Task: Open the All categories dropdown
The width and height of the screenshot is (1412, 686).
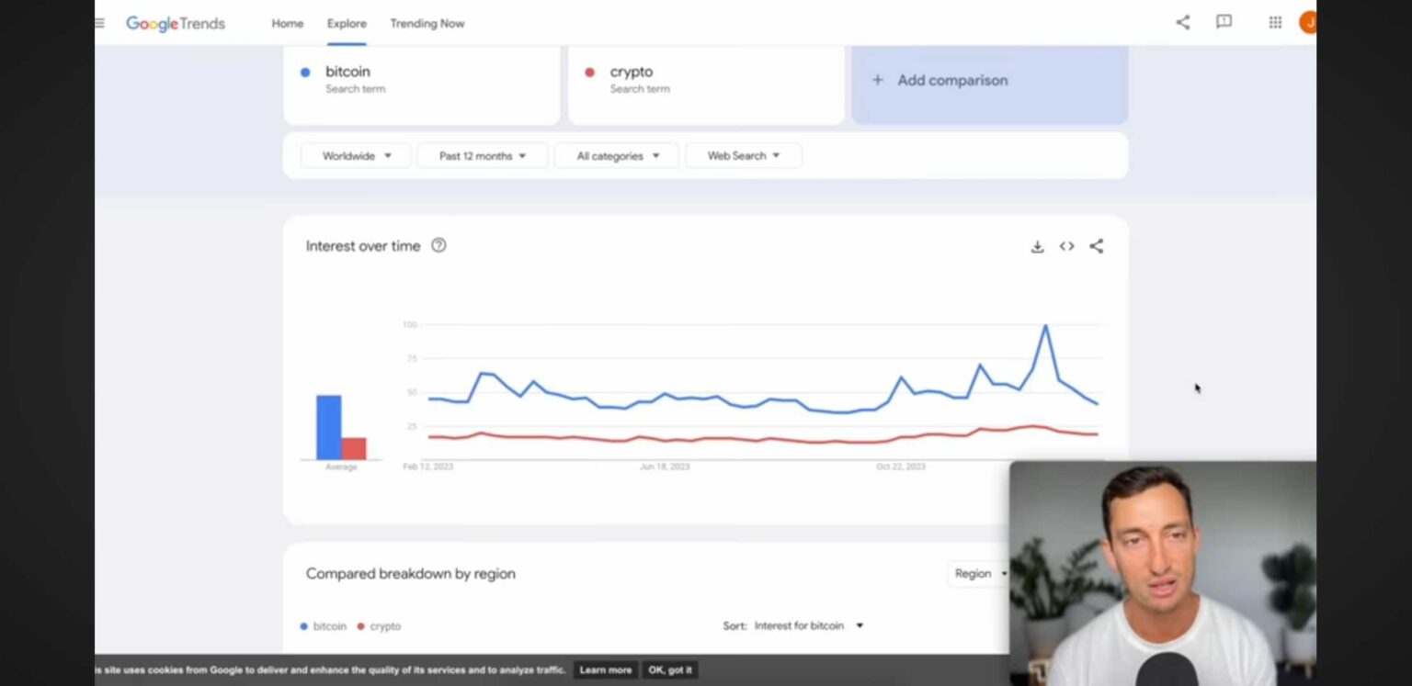Action: (x=616, y=155)
